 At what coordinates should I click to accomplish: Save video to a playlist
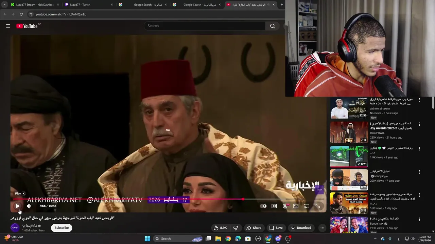pos(276,228)
